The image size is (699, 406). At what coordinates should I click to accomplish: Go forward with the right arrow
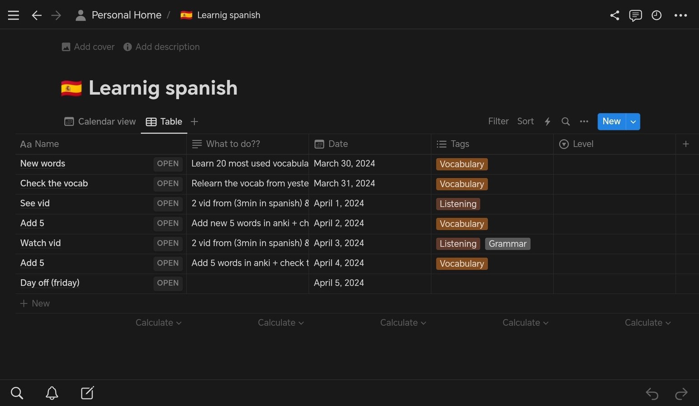tap(56, 15)
